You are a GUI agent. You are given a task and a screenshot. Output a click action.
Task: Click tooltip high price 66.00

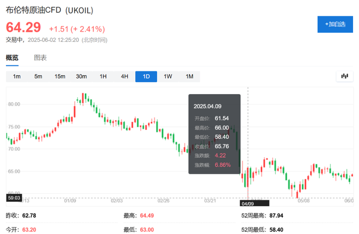tap(221, 128)
